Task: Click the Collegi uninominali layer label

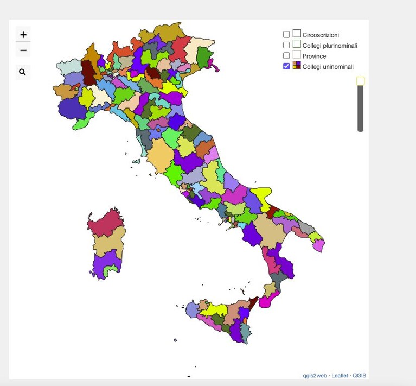Action: click(x=328, y=67)
